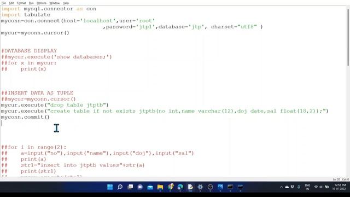
Task: Click the '##INSERT DATA AS TUPLE' comment
Action: 37,93
